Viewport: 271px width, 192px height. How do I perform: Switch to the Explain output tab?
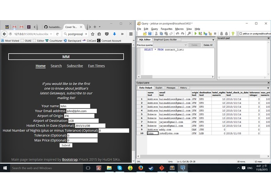pyautogui.click(x=159, y=88)
